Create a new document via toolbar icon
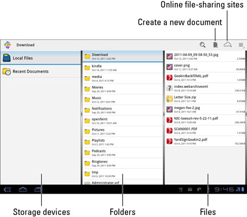 pos(216,45)
